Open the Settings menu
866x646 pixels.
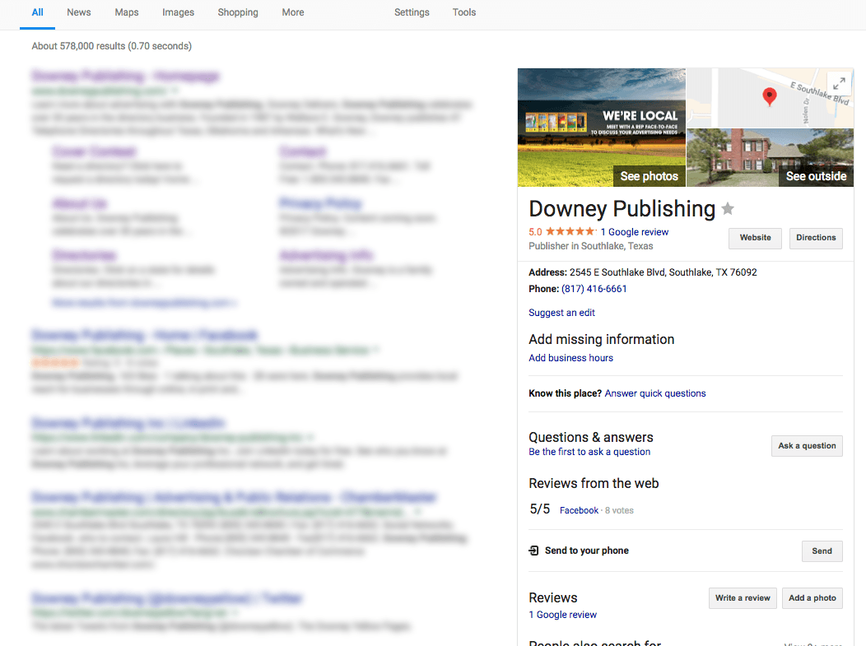(x=412, y=12)
